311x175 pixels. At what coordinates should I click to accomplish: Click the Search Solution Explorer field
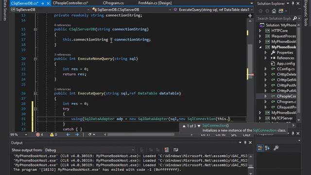click(274, 18)
